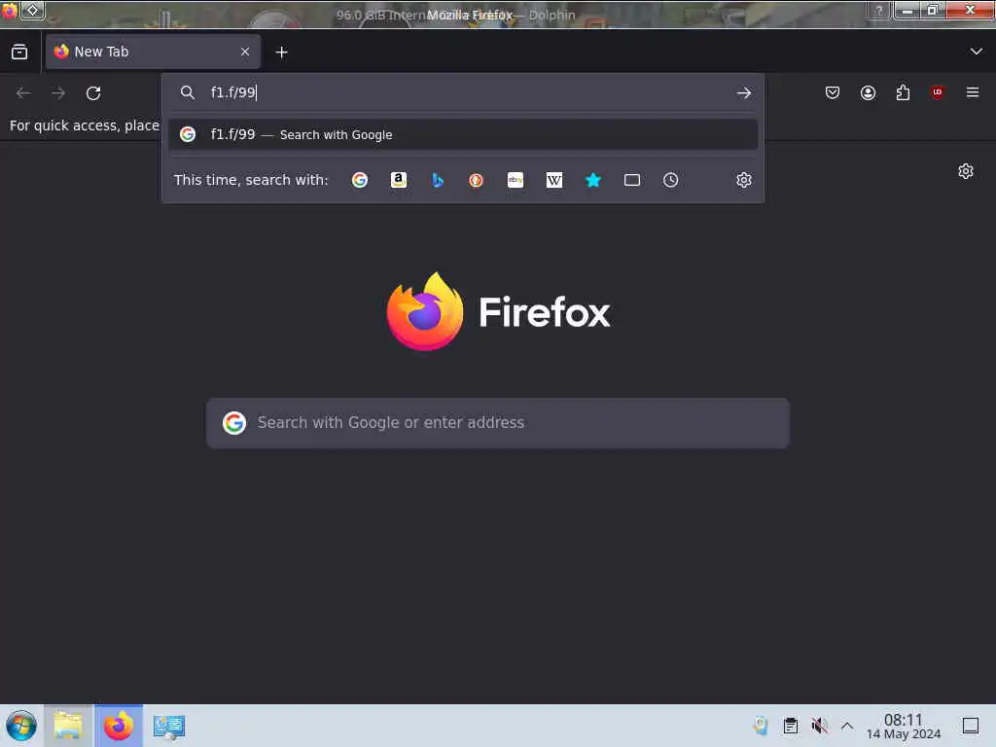The width and height of the screenshot is (996, 747).
Task: Open the clipboard tray icon
Action: click(790, 726)
